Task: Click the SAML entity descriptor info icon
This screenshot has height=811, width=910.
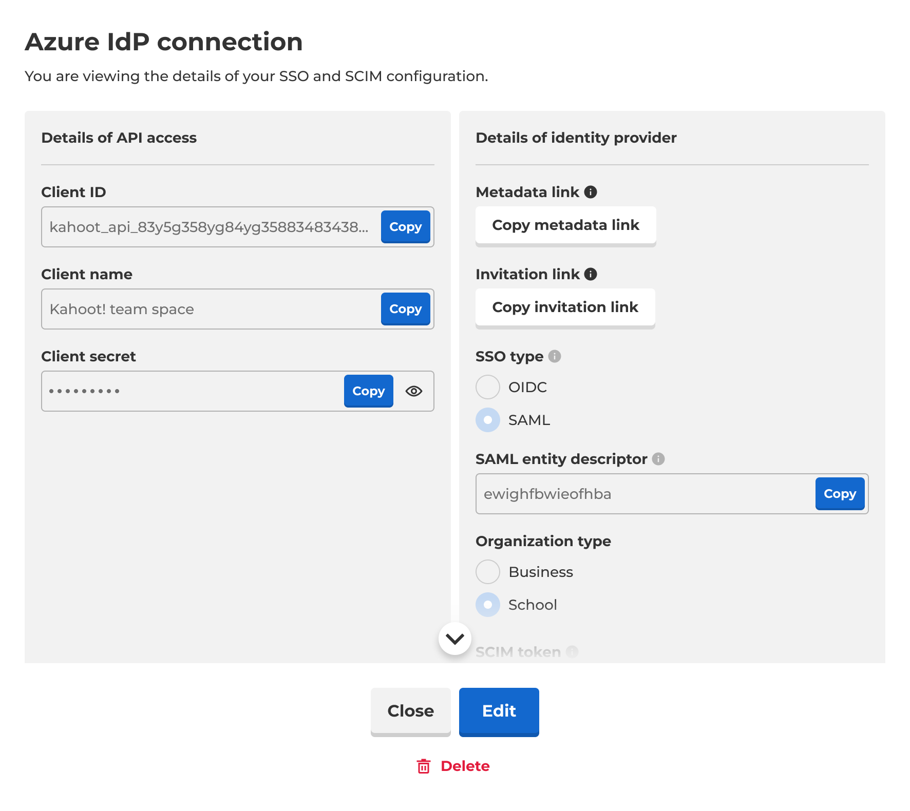Action: pos(659,459)
